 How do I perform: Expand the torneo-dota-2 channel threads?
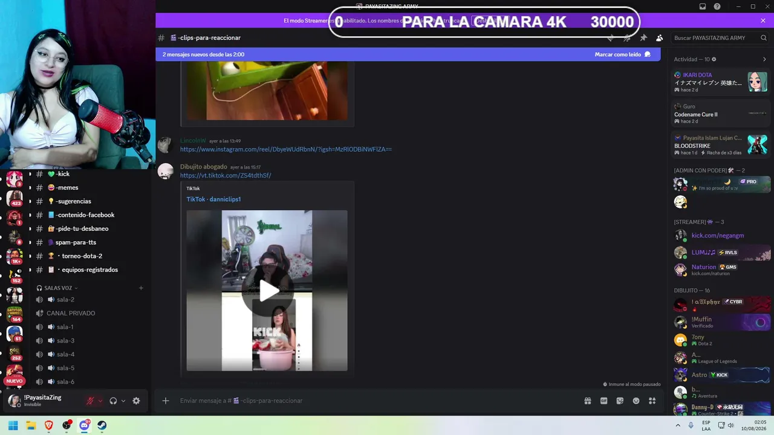[x=30, y=256]
